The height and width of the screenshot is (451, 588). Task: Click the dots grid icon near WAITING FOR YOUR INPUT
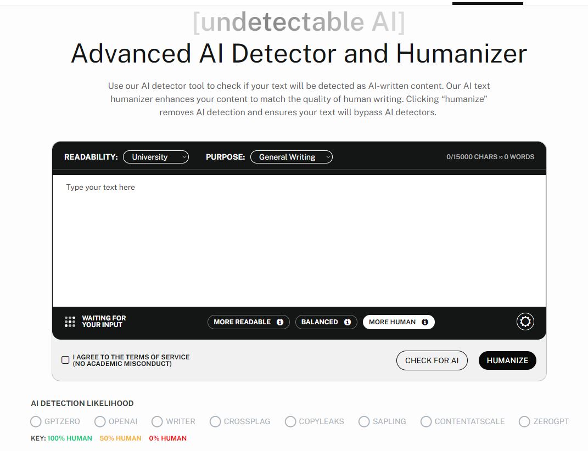pyautogui.click(x=69, y=322)
